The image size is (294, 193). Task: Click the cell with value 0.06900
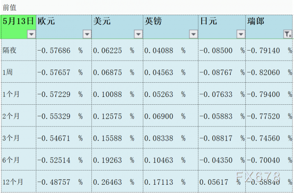tap(170, 115)
